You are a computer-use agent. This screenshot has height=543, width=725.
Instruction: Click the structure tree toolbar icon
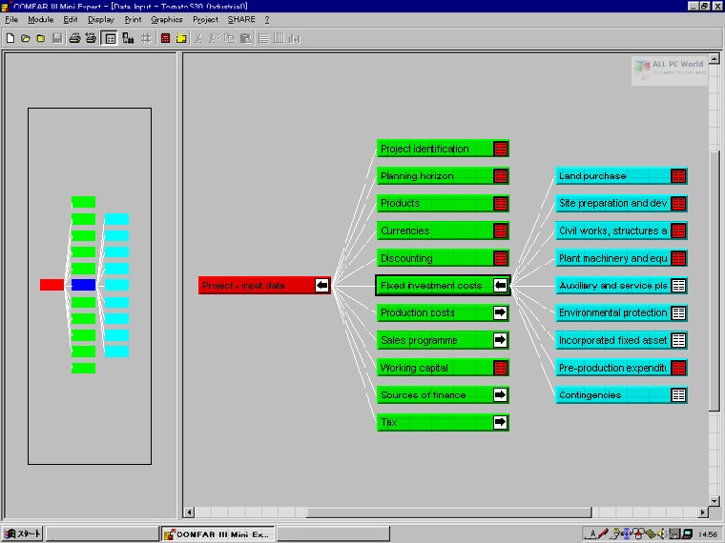point(128,38)
